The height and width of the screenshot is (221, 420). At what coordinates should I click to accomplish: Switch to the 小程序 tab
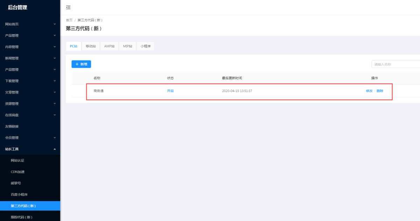pos(146,46)
